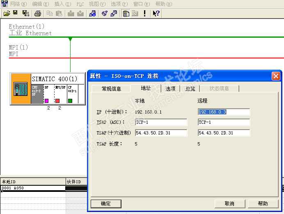Image resolution: width=284 pixels, height=214 pixels.
Task: Click the remote IP field 192.168.0.3
Action: (x=224, y=112)
